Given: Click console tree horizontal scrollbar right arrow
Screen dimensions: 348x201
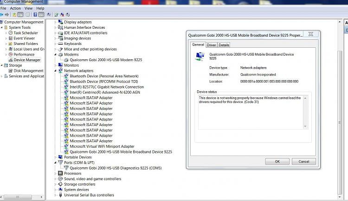Looking at the screenshot, I should click(x=41, y=197).
